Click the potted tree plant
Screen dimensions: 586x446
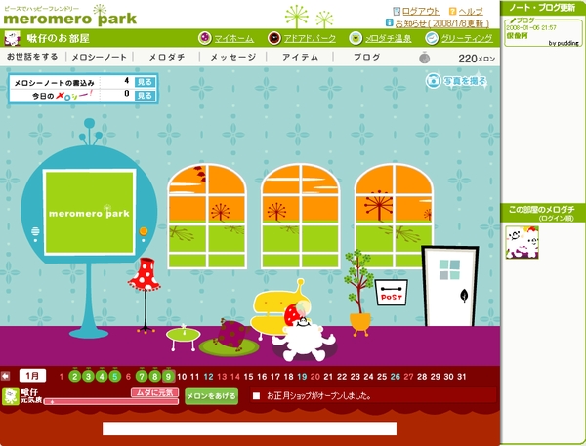point(359,293)
